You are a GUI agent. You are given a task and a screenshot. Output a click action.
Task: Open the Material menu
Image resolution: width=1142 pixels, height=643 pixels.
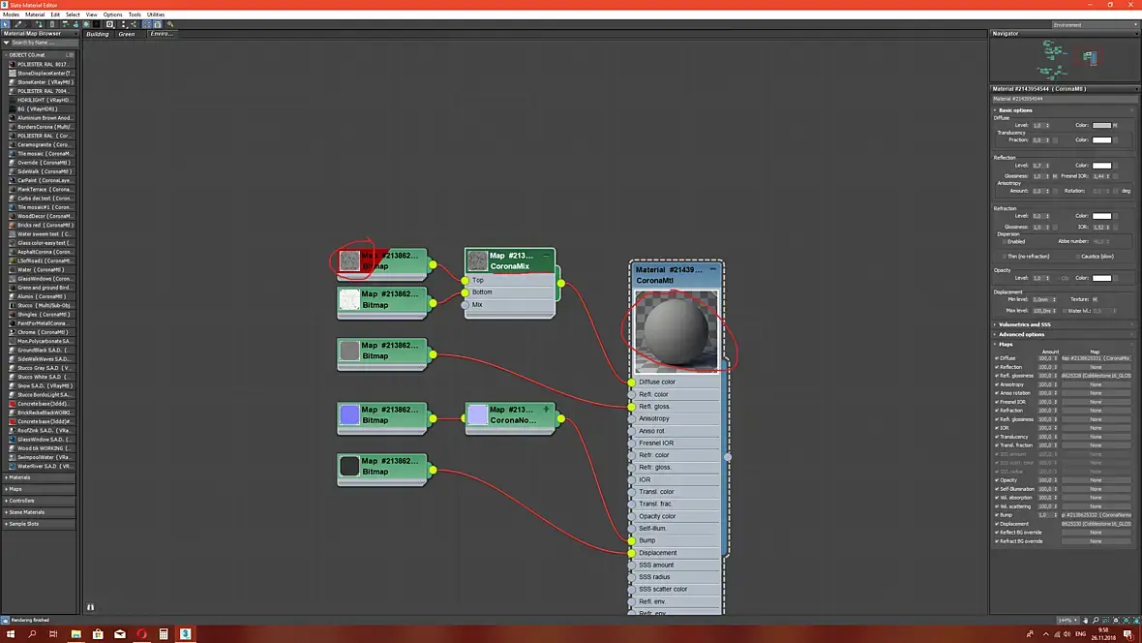tap(35, 15)
